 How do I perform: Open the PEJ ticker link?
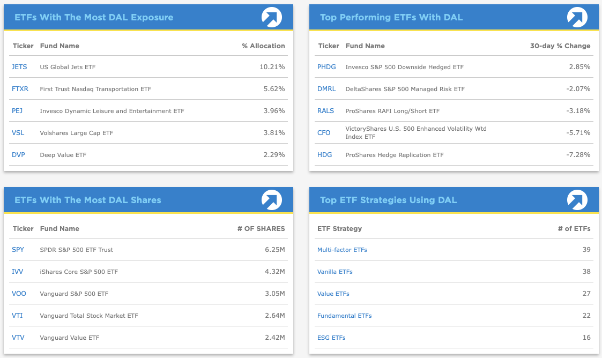point(17,111)
